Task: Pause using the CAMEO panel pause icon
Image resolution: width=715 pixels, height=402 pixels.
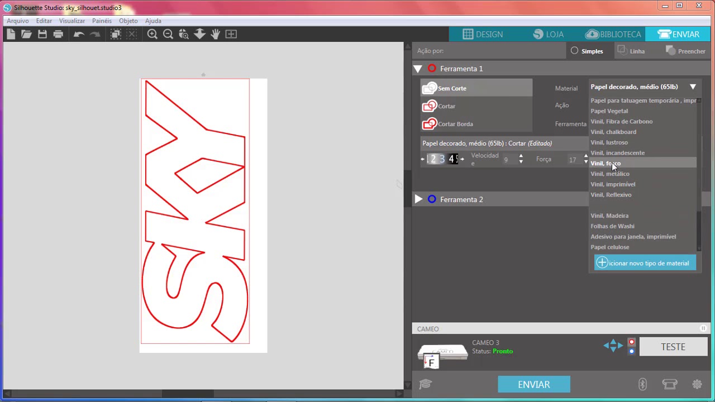Action: click(703, 328)
